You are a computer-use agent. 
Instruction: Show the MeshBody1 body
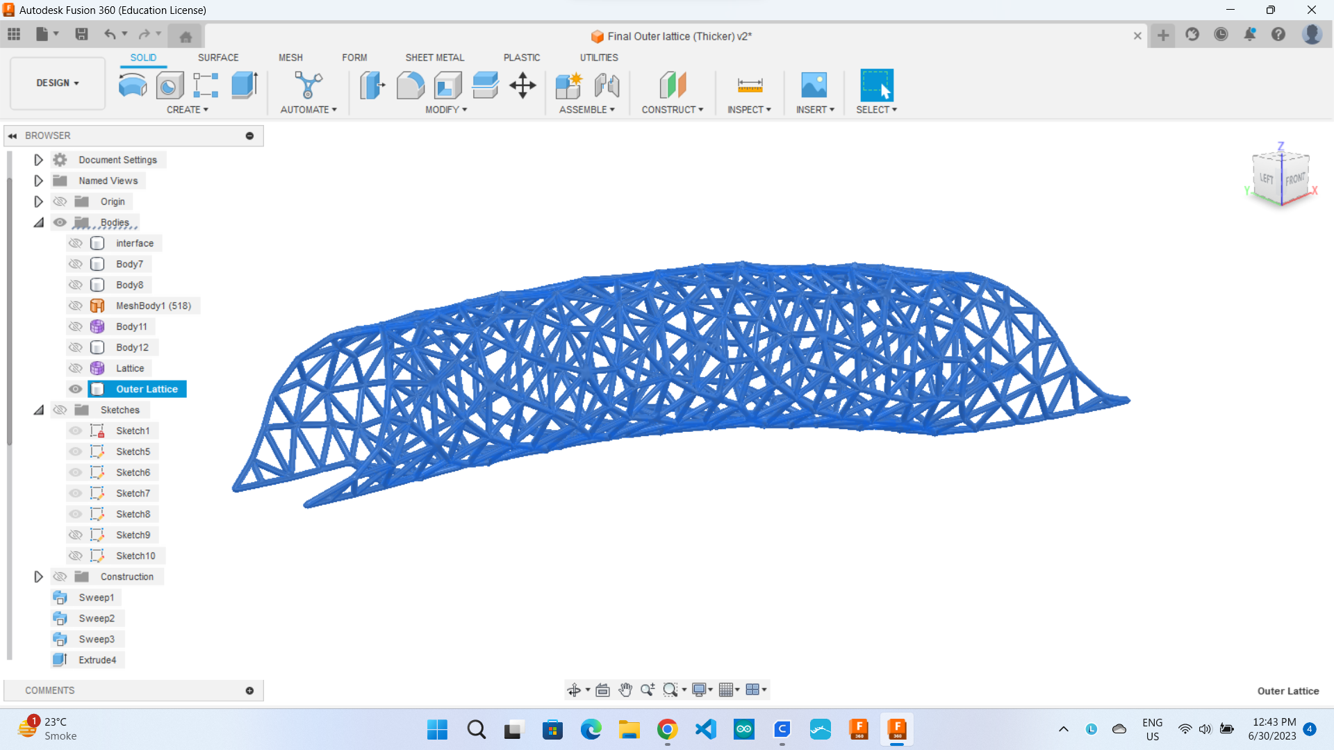point(75,306)
